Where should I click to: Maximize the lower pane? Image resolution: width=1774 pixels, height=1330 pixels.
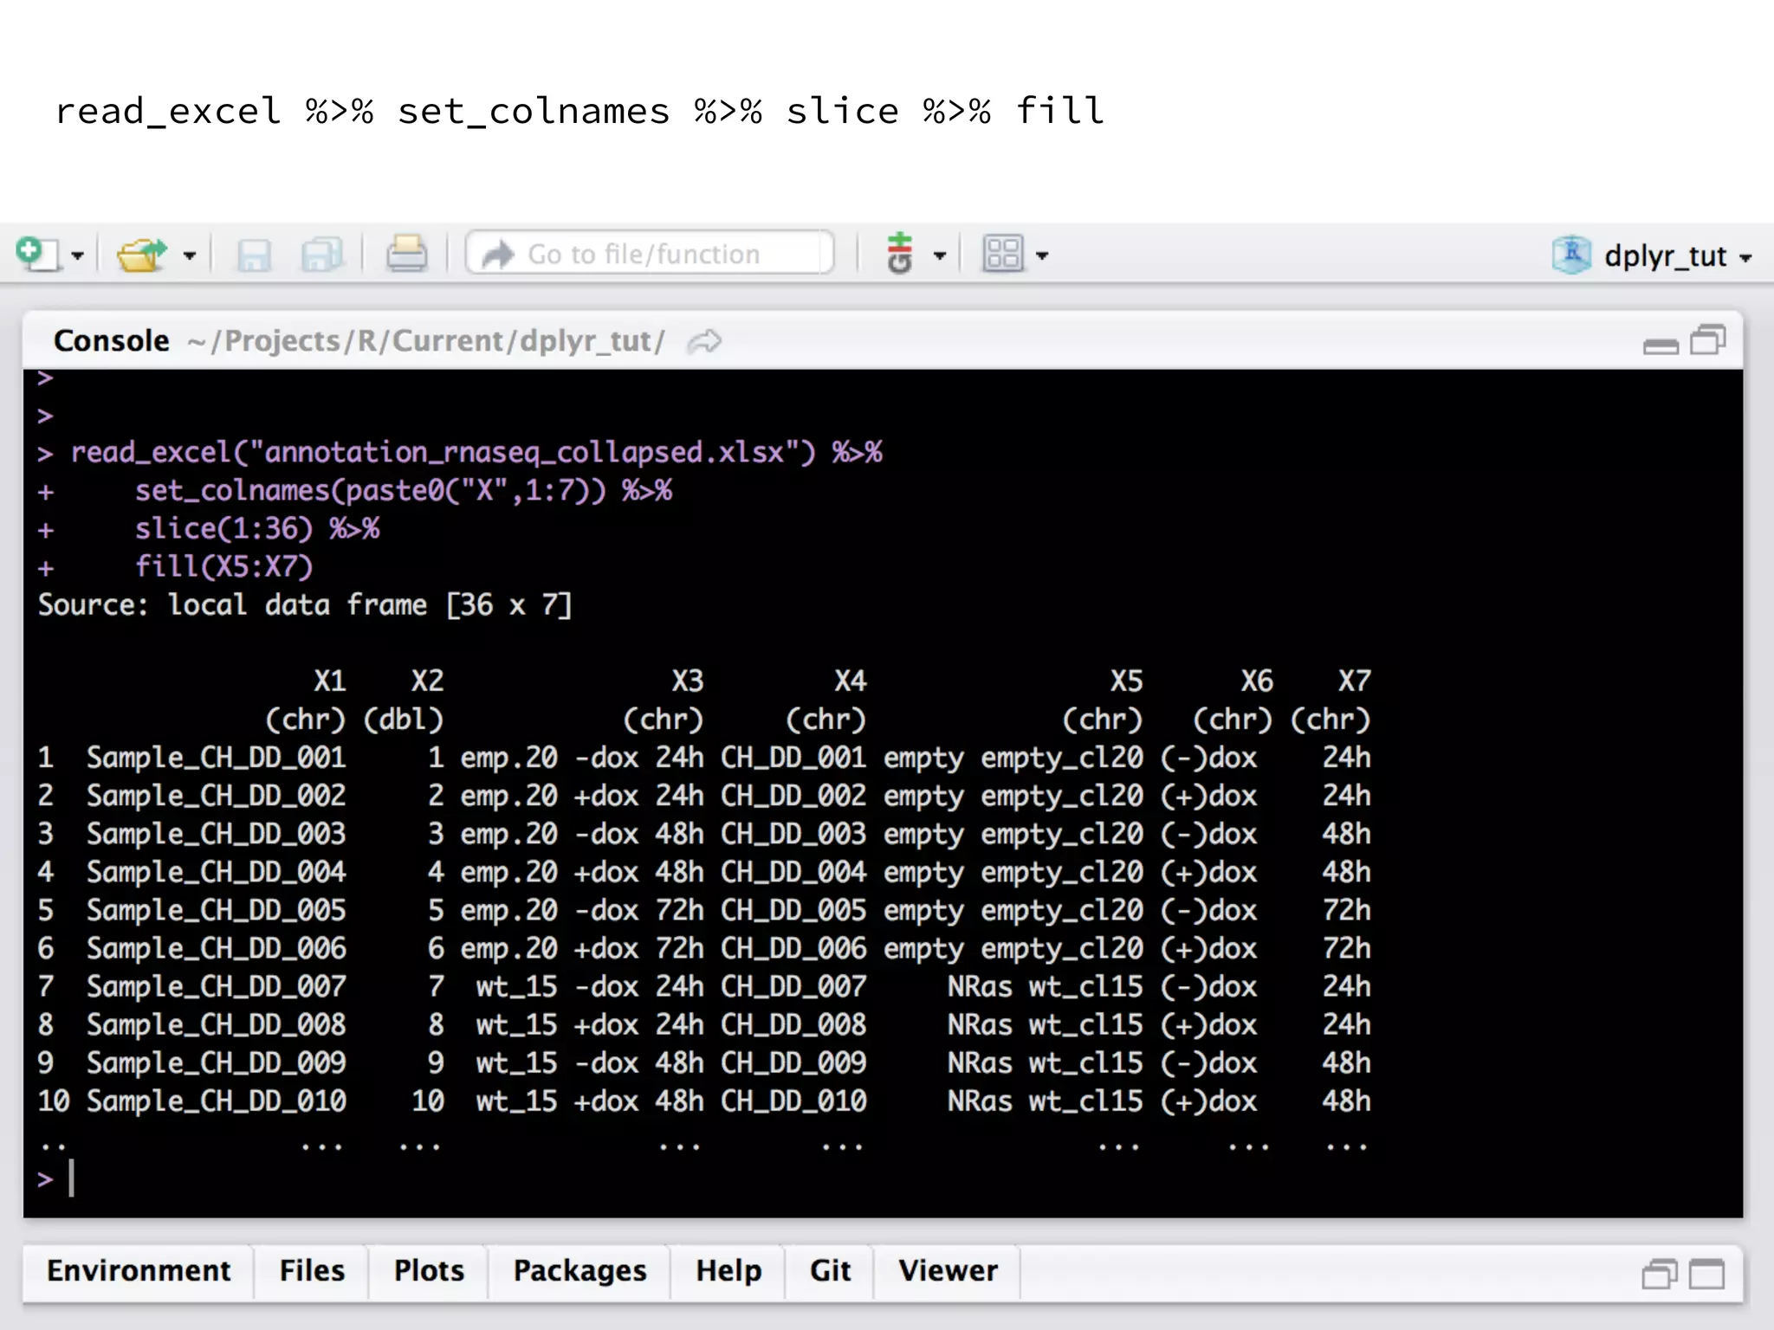(1707, 1275)
